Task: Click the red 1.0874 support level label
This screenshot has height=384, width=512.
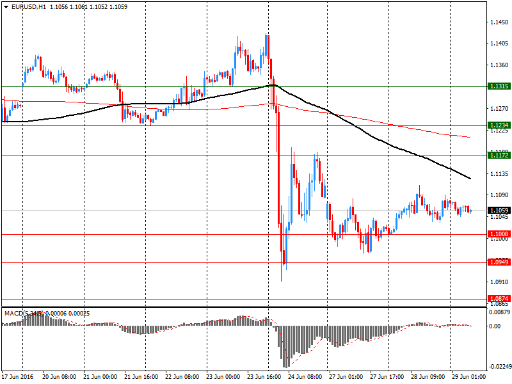Action: pyautogui.click(x=499, y=298)
